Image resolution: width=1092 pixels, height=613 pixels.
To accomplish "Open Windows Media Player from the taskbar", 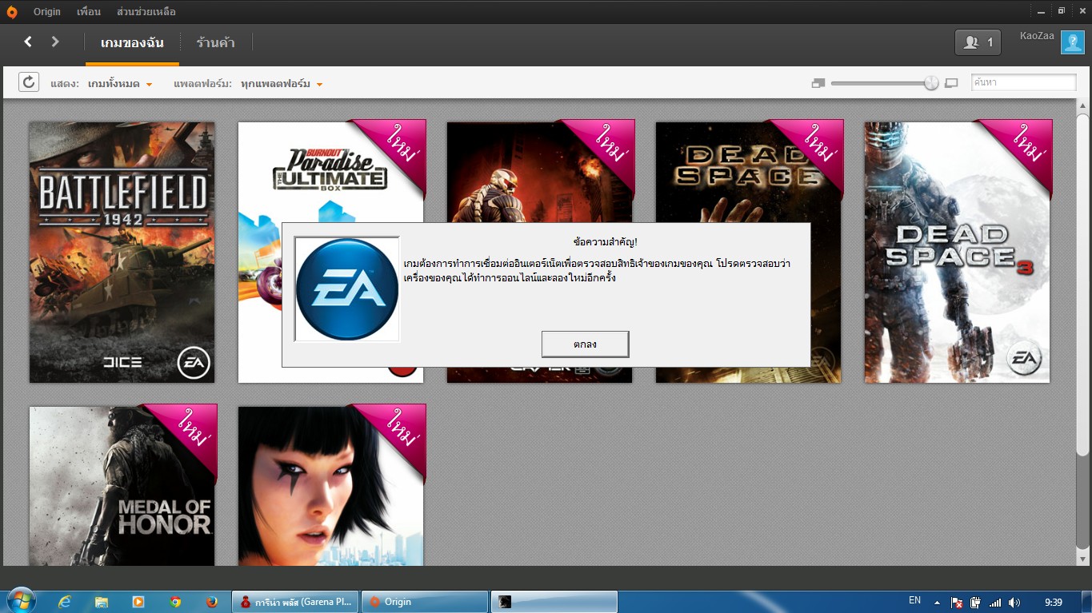I will point(138,602).
